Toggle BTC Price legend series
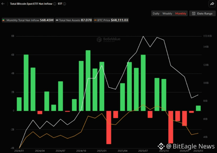The width and height of the screenshot is (217, 153). click(111, 20)
